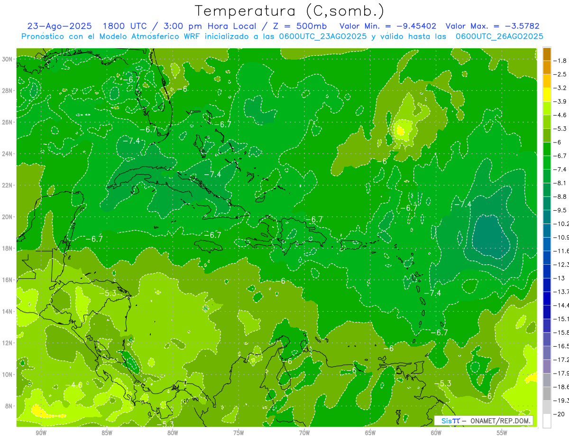Click the '0600UTC_23AGO2025' initialization timestamp

(x=323, y=36)
